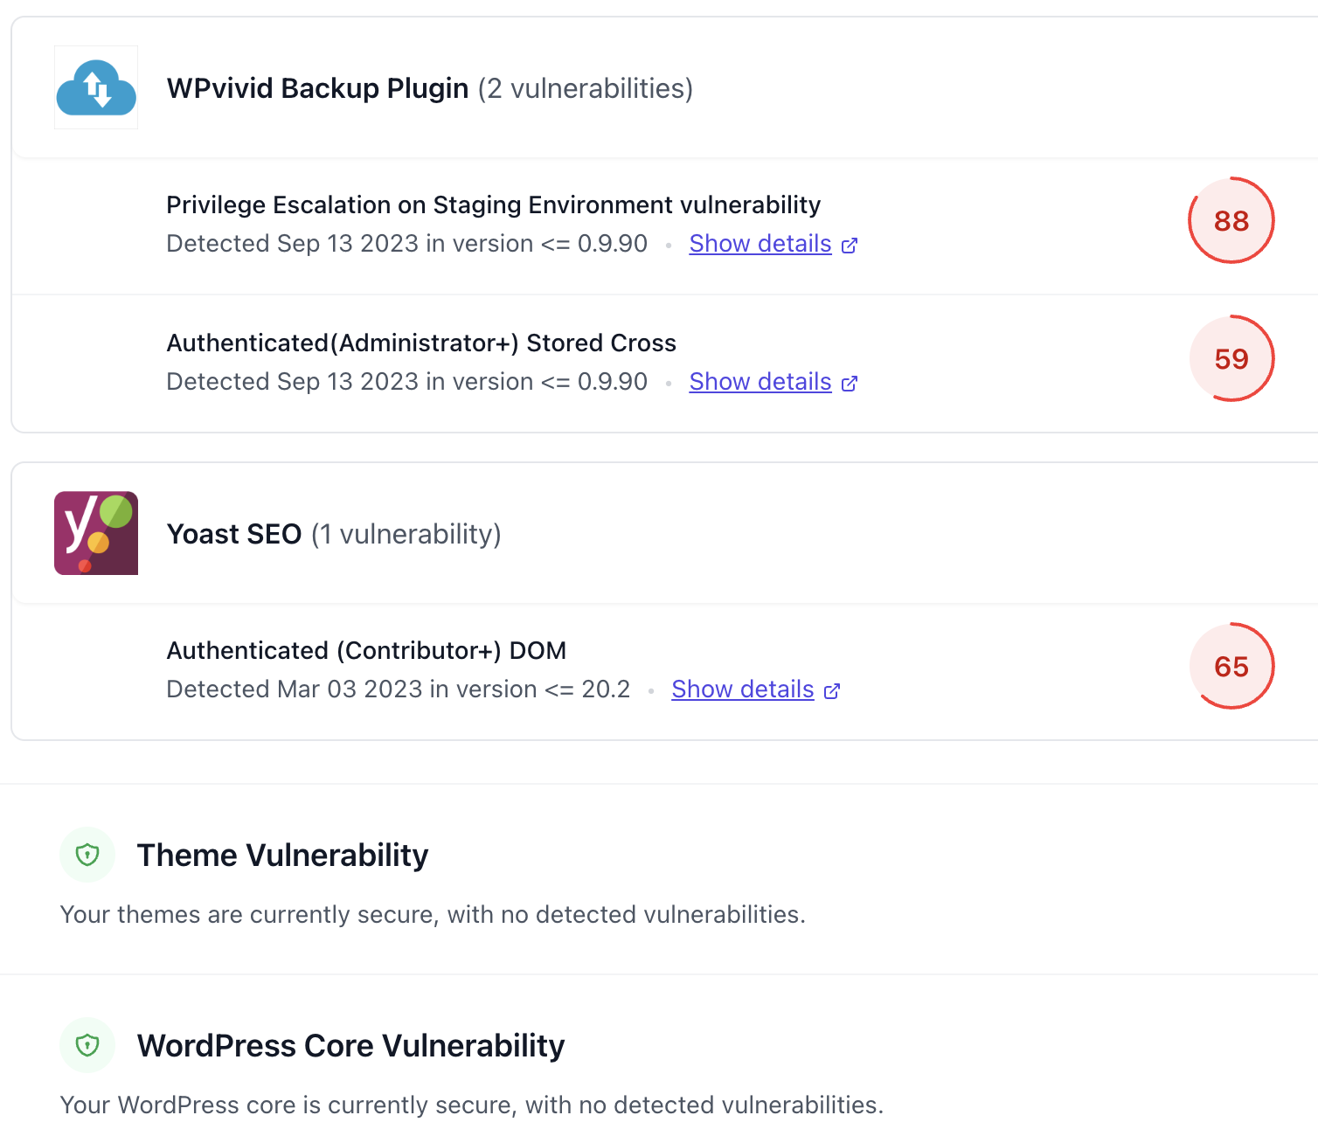Click the Yoast SEO plugin logo

pos(96,533)
